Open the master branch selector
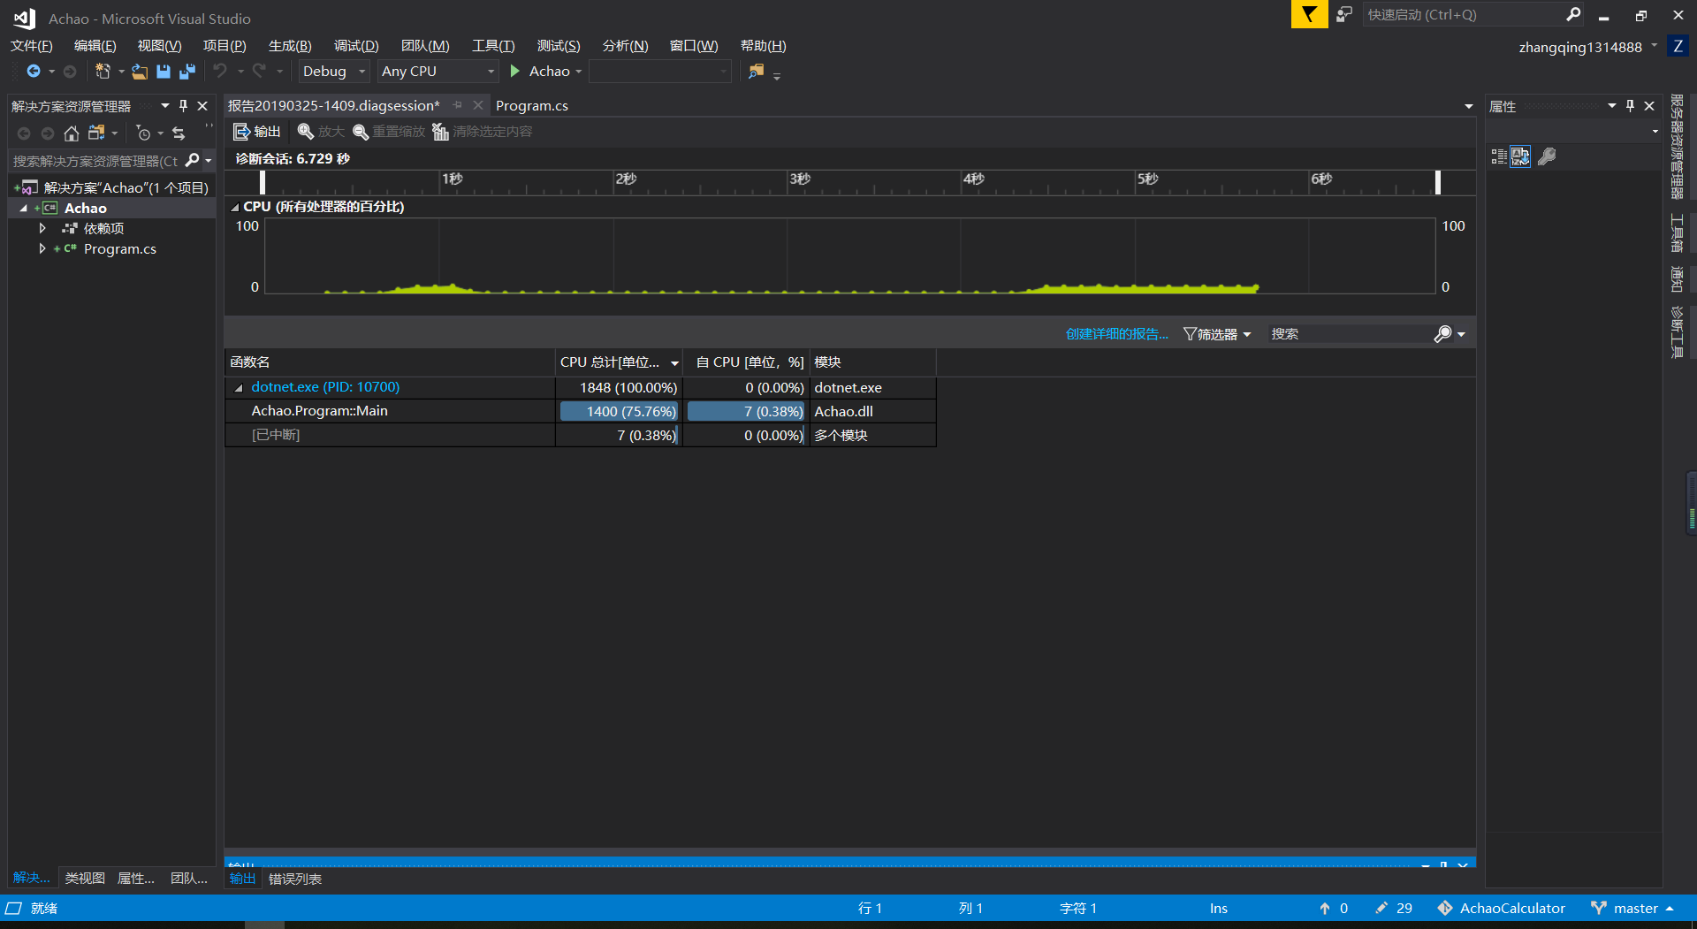The width and height of the screenshot is (1697, 929). click(1632, 908)
